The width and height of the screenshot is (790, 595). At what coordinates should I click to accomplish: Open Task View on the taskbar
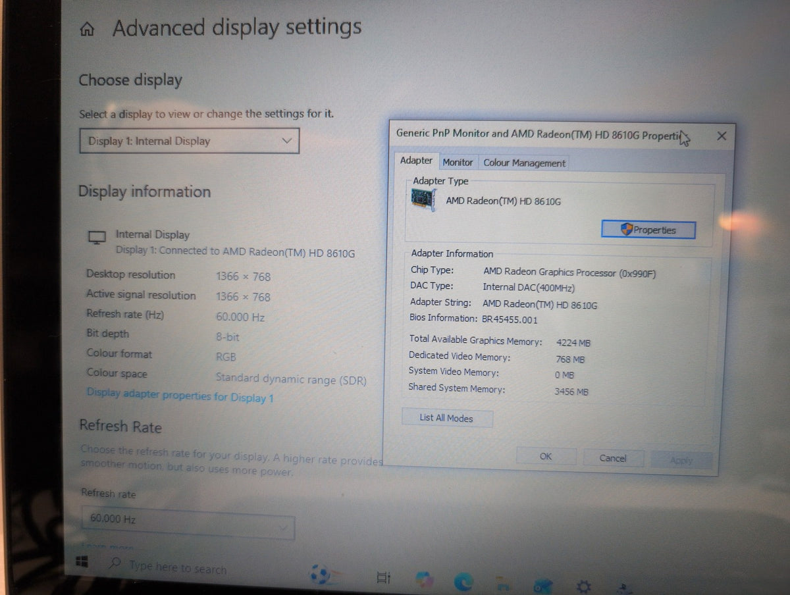(382, 578)
